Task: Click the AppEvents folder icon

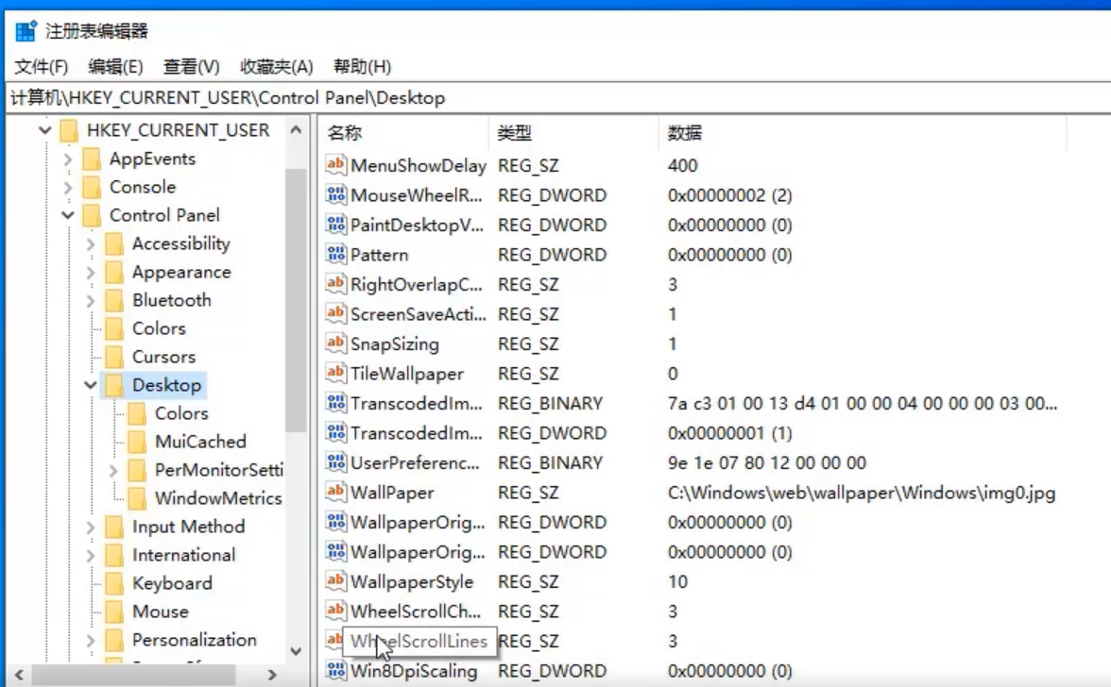Action: [x=92, y=159]
